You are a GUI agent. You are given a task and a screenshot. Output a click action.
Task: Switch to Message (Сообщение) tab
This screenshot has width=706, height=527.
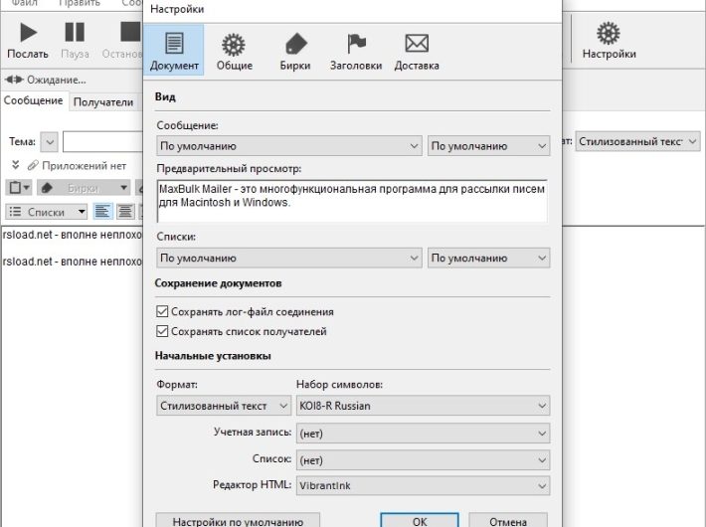click(34, 100)
